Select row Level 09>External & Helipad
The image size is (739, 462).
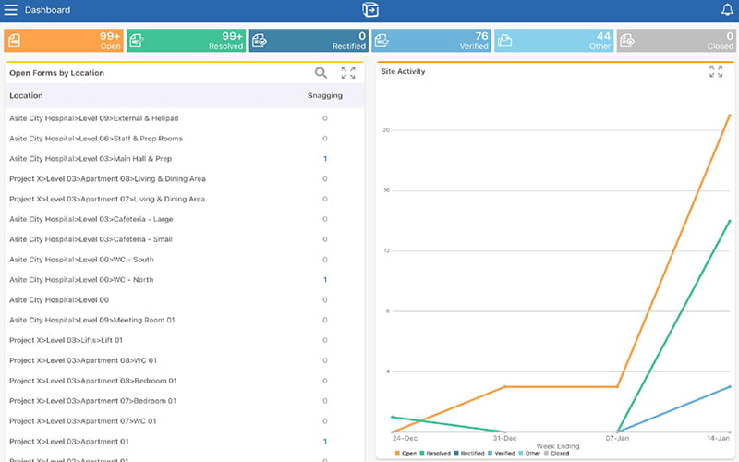tap(184, 118)
